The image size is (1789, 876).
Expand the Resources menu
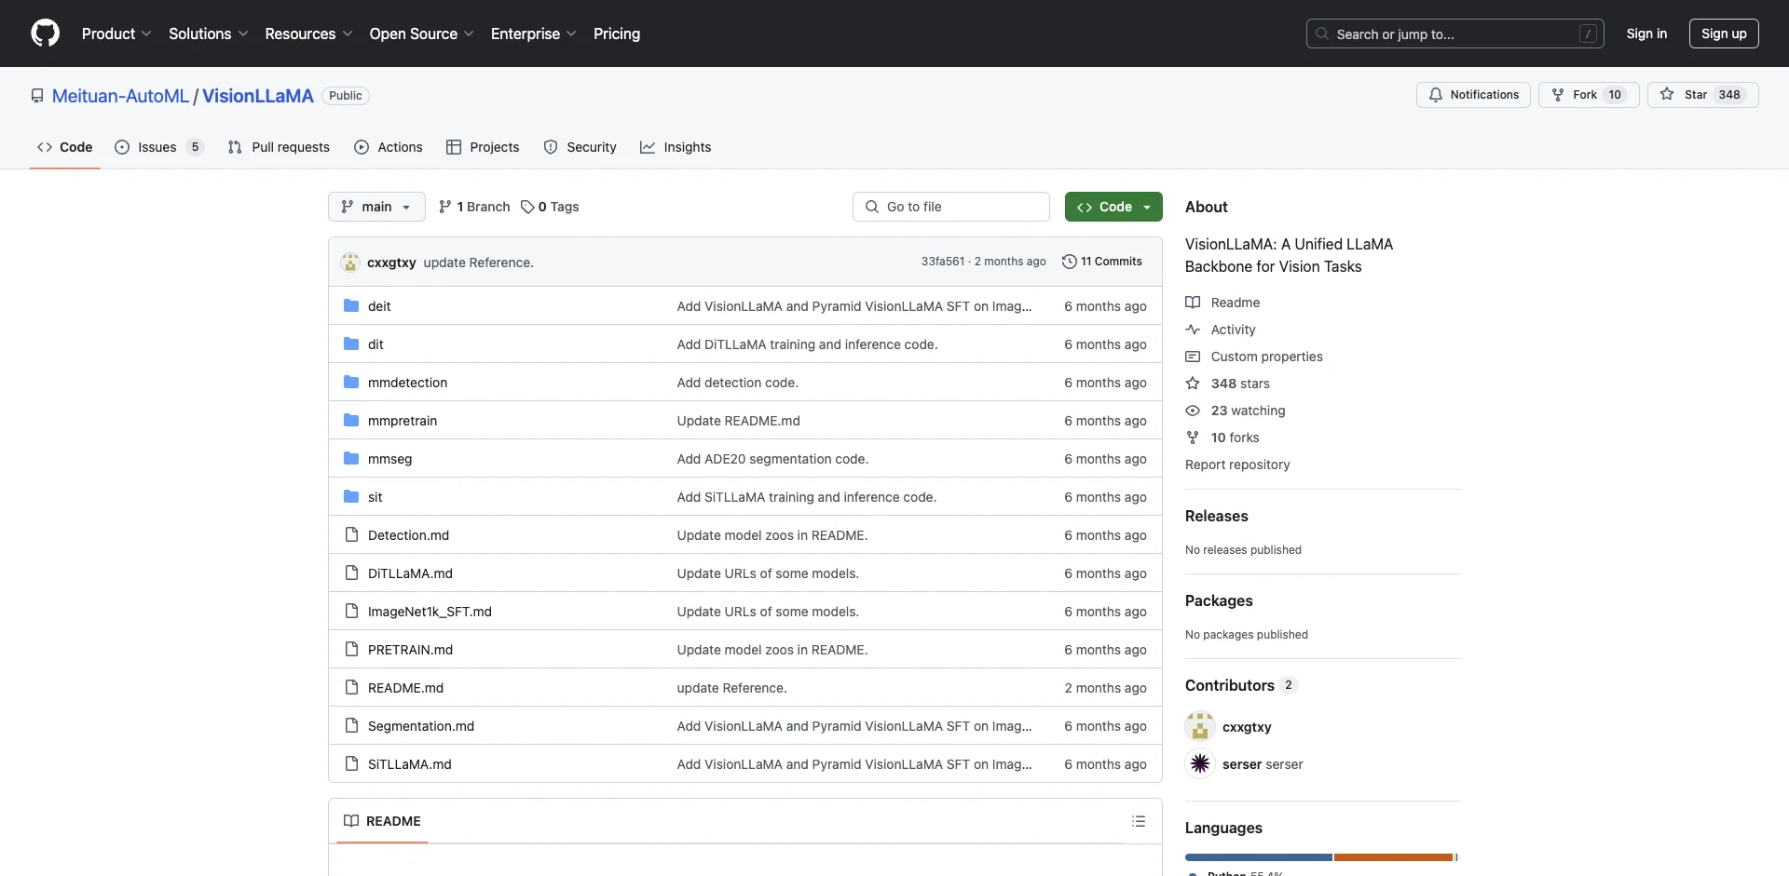click(x=308, y=34)
